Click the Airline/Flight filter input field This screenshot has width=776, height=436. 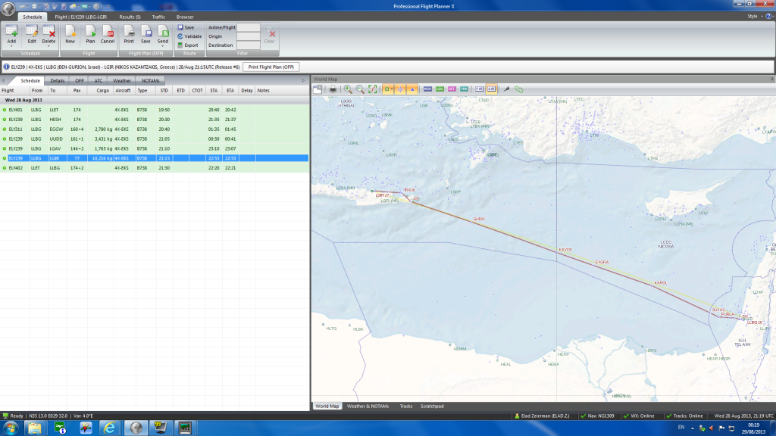[x=248, y=27]
